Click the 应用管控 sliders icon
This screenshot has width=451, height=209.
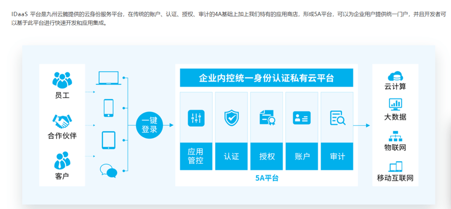point(196,118)
